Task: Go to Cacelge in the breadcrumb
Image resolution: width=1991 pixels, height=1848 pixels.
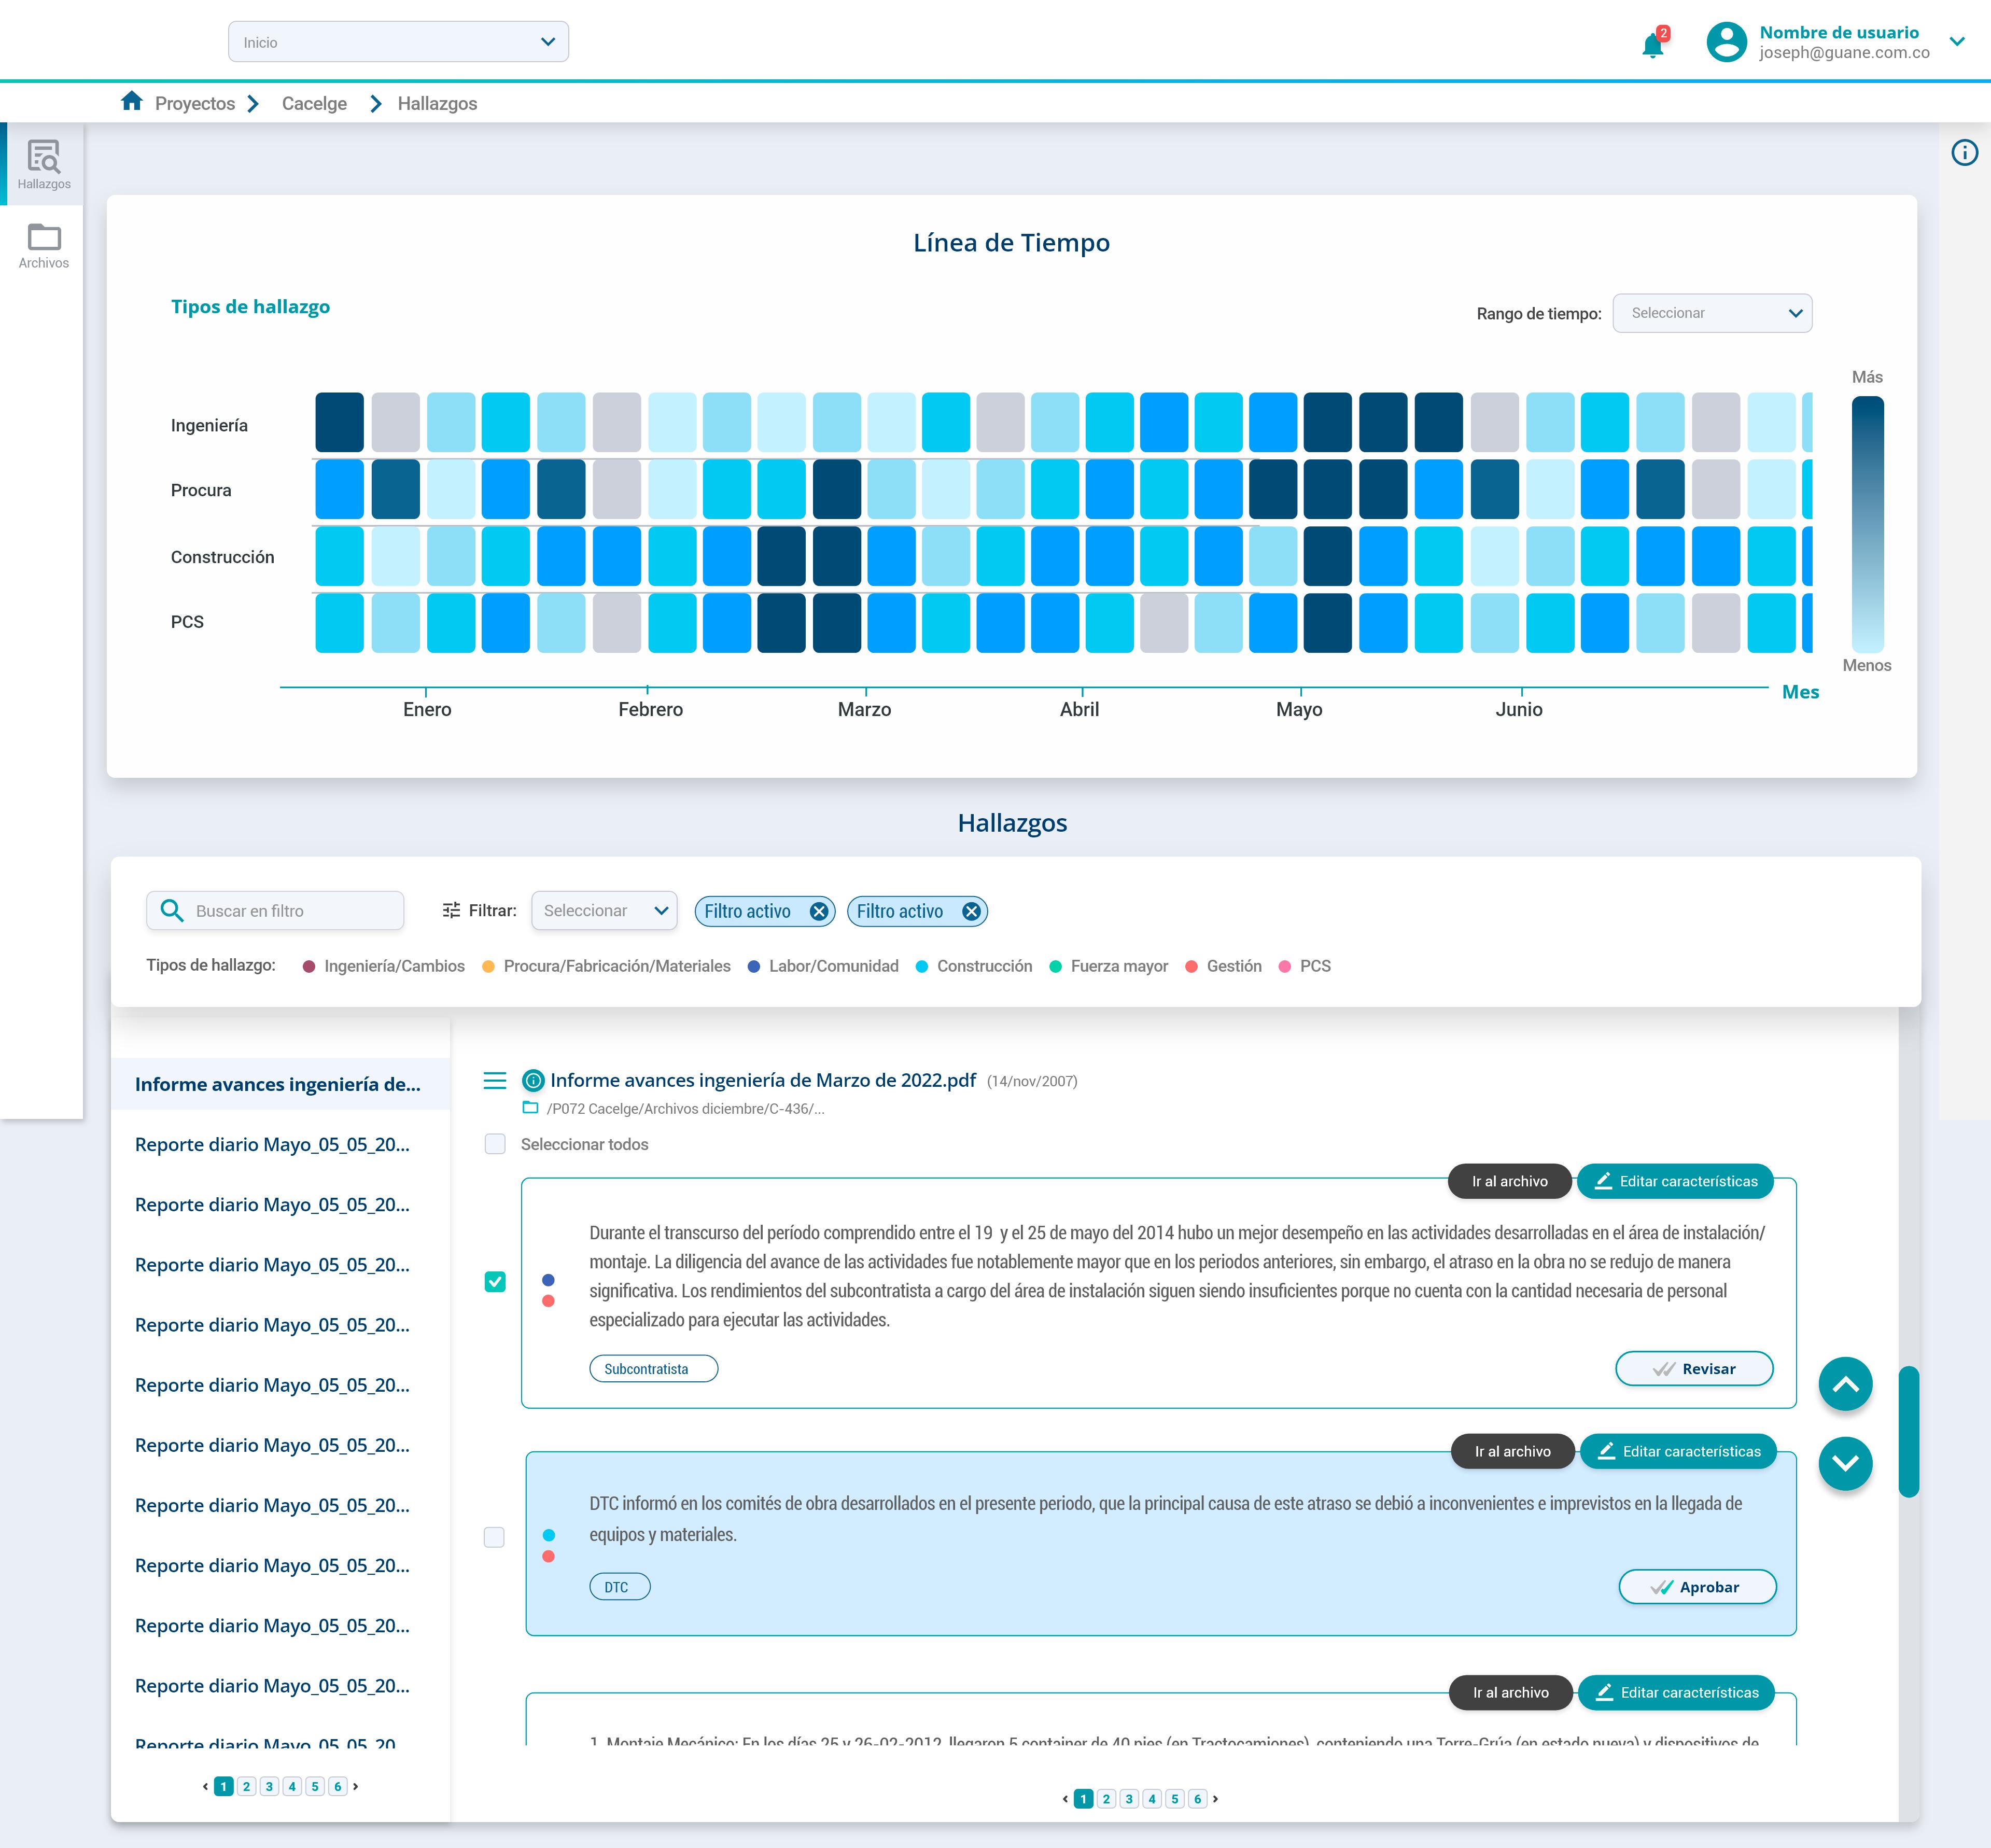Action: click(x=314, y=103)
